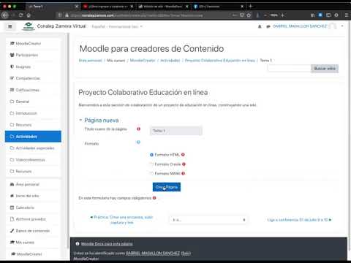
Task: Follow the Proyecto Colaborativo breadcrumb link
Action: pyautogui.click(x=220, y=61)
